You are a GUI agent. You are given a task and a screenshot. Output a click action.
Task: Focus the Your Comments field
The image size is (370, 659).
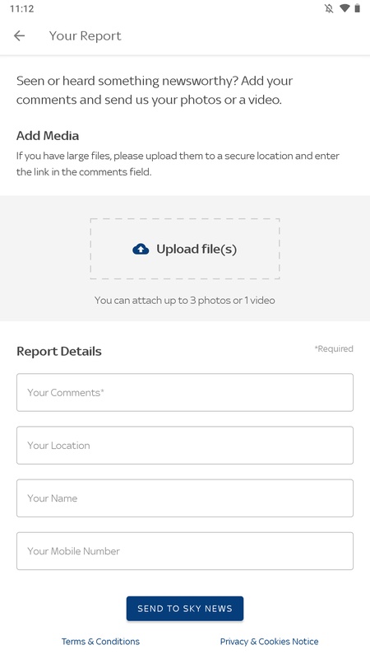(185, 393)
